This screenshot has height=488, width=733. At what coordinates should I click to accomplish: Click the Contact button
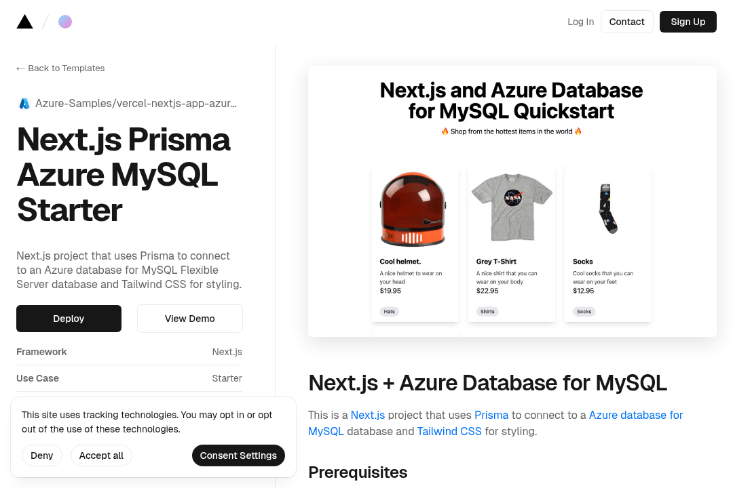626,21
